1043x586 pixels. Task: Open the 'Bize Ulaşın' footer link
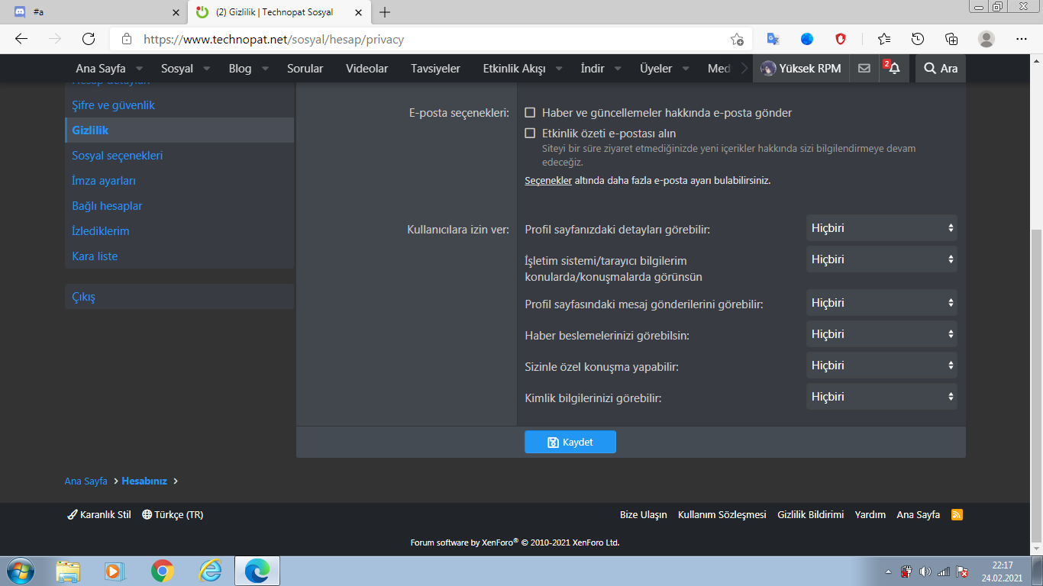pos(644,515)
